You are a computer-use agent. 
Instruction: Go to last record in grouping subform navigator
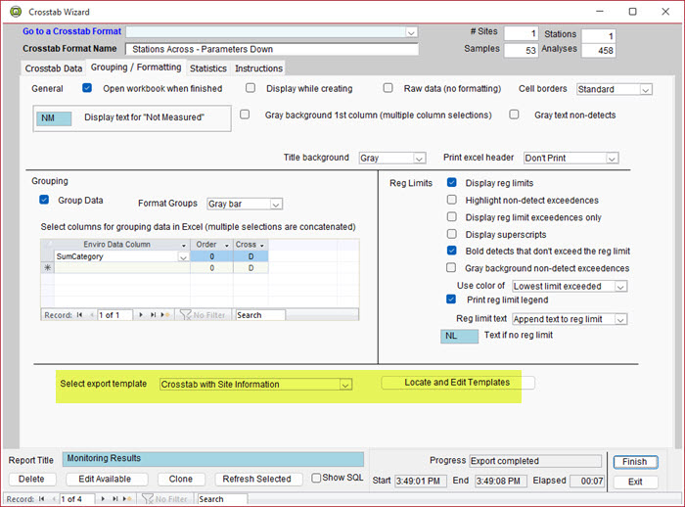[x=153, y=315]
